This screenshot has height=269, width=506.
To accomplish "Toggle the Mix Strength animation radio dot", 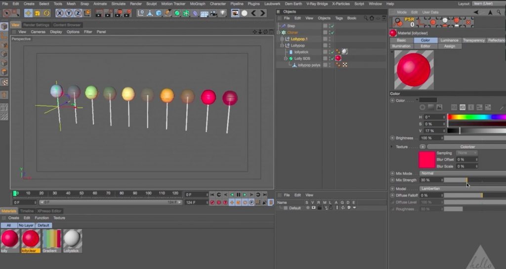I will [x=392, y=180].
